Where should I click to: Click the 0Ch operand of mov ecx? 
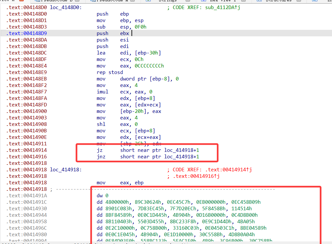139,59
